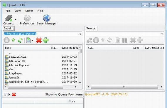The height and width of the screenshot is (108, 167).
Task: Click the QuantumFTP v1.08 log line
Action: tap(106, 94)
